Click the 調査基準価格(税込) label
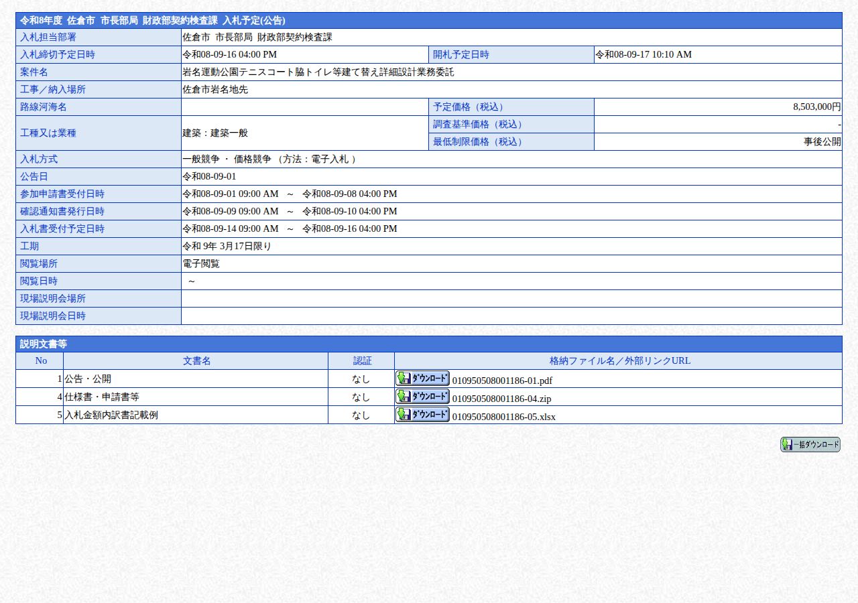Image resolution: width=858 pixels, height=603 pixels. [511, 124]
